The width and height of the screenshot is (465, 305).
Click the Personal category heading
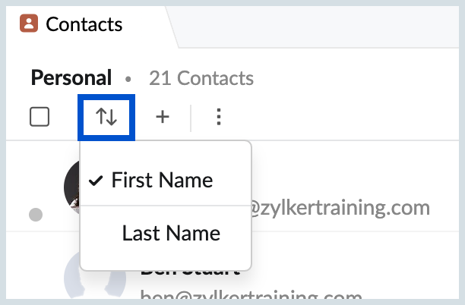tap(71, 77)
